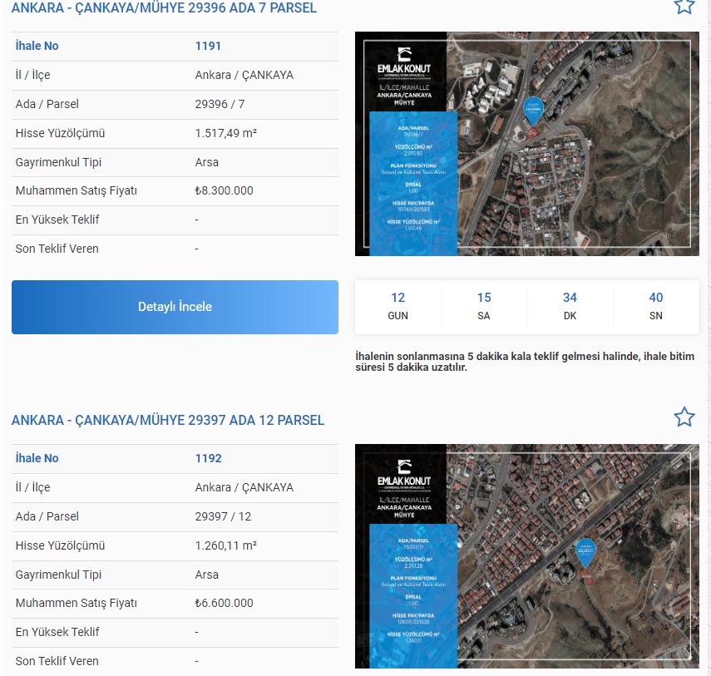Click the 12 GUN countdown cell
The image size is (711, 676).
click(397, 306)
